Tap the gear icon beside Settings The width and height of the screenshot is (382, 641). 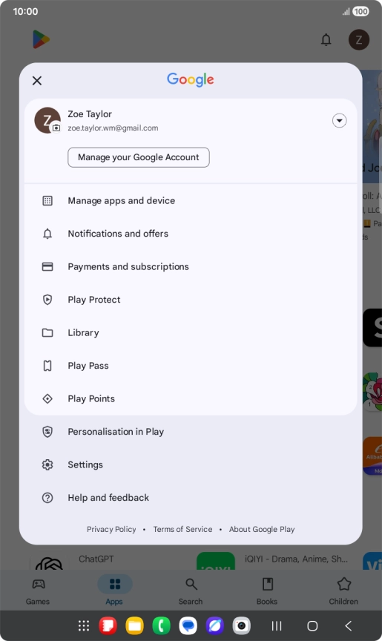point(47,465)
